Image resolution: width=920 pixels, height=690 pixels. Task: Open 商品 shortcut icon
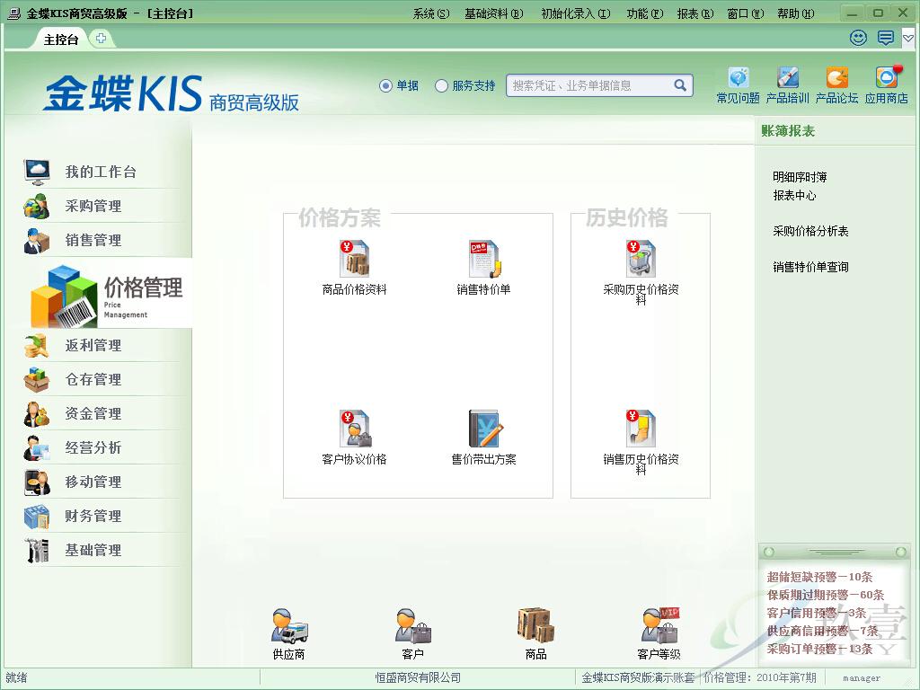pyautogui.click(x=535, y=626)
